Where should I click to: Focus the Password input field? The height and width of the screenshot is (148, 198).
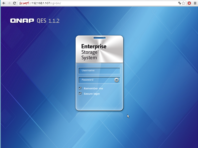click(96, 80)
